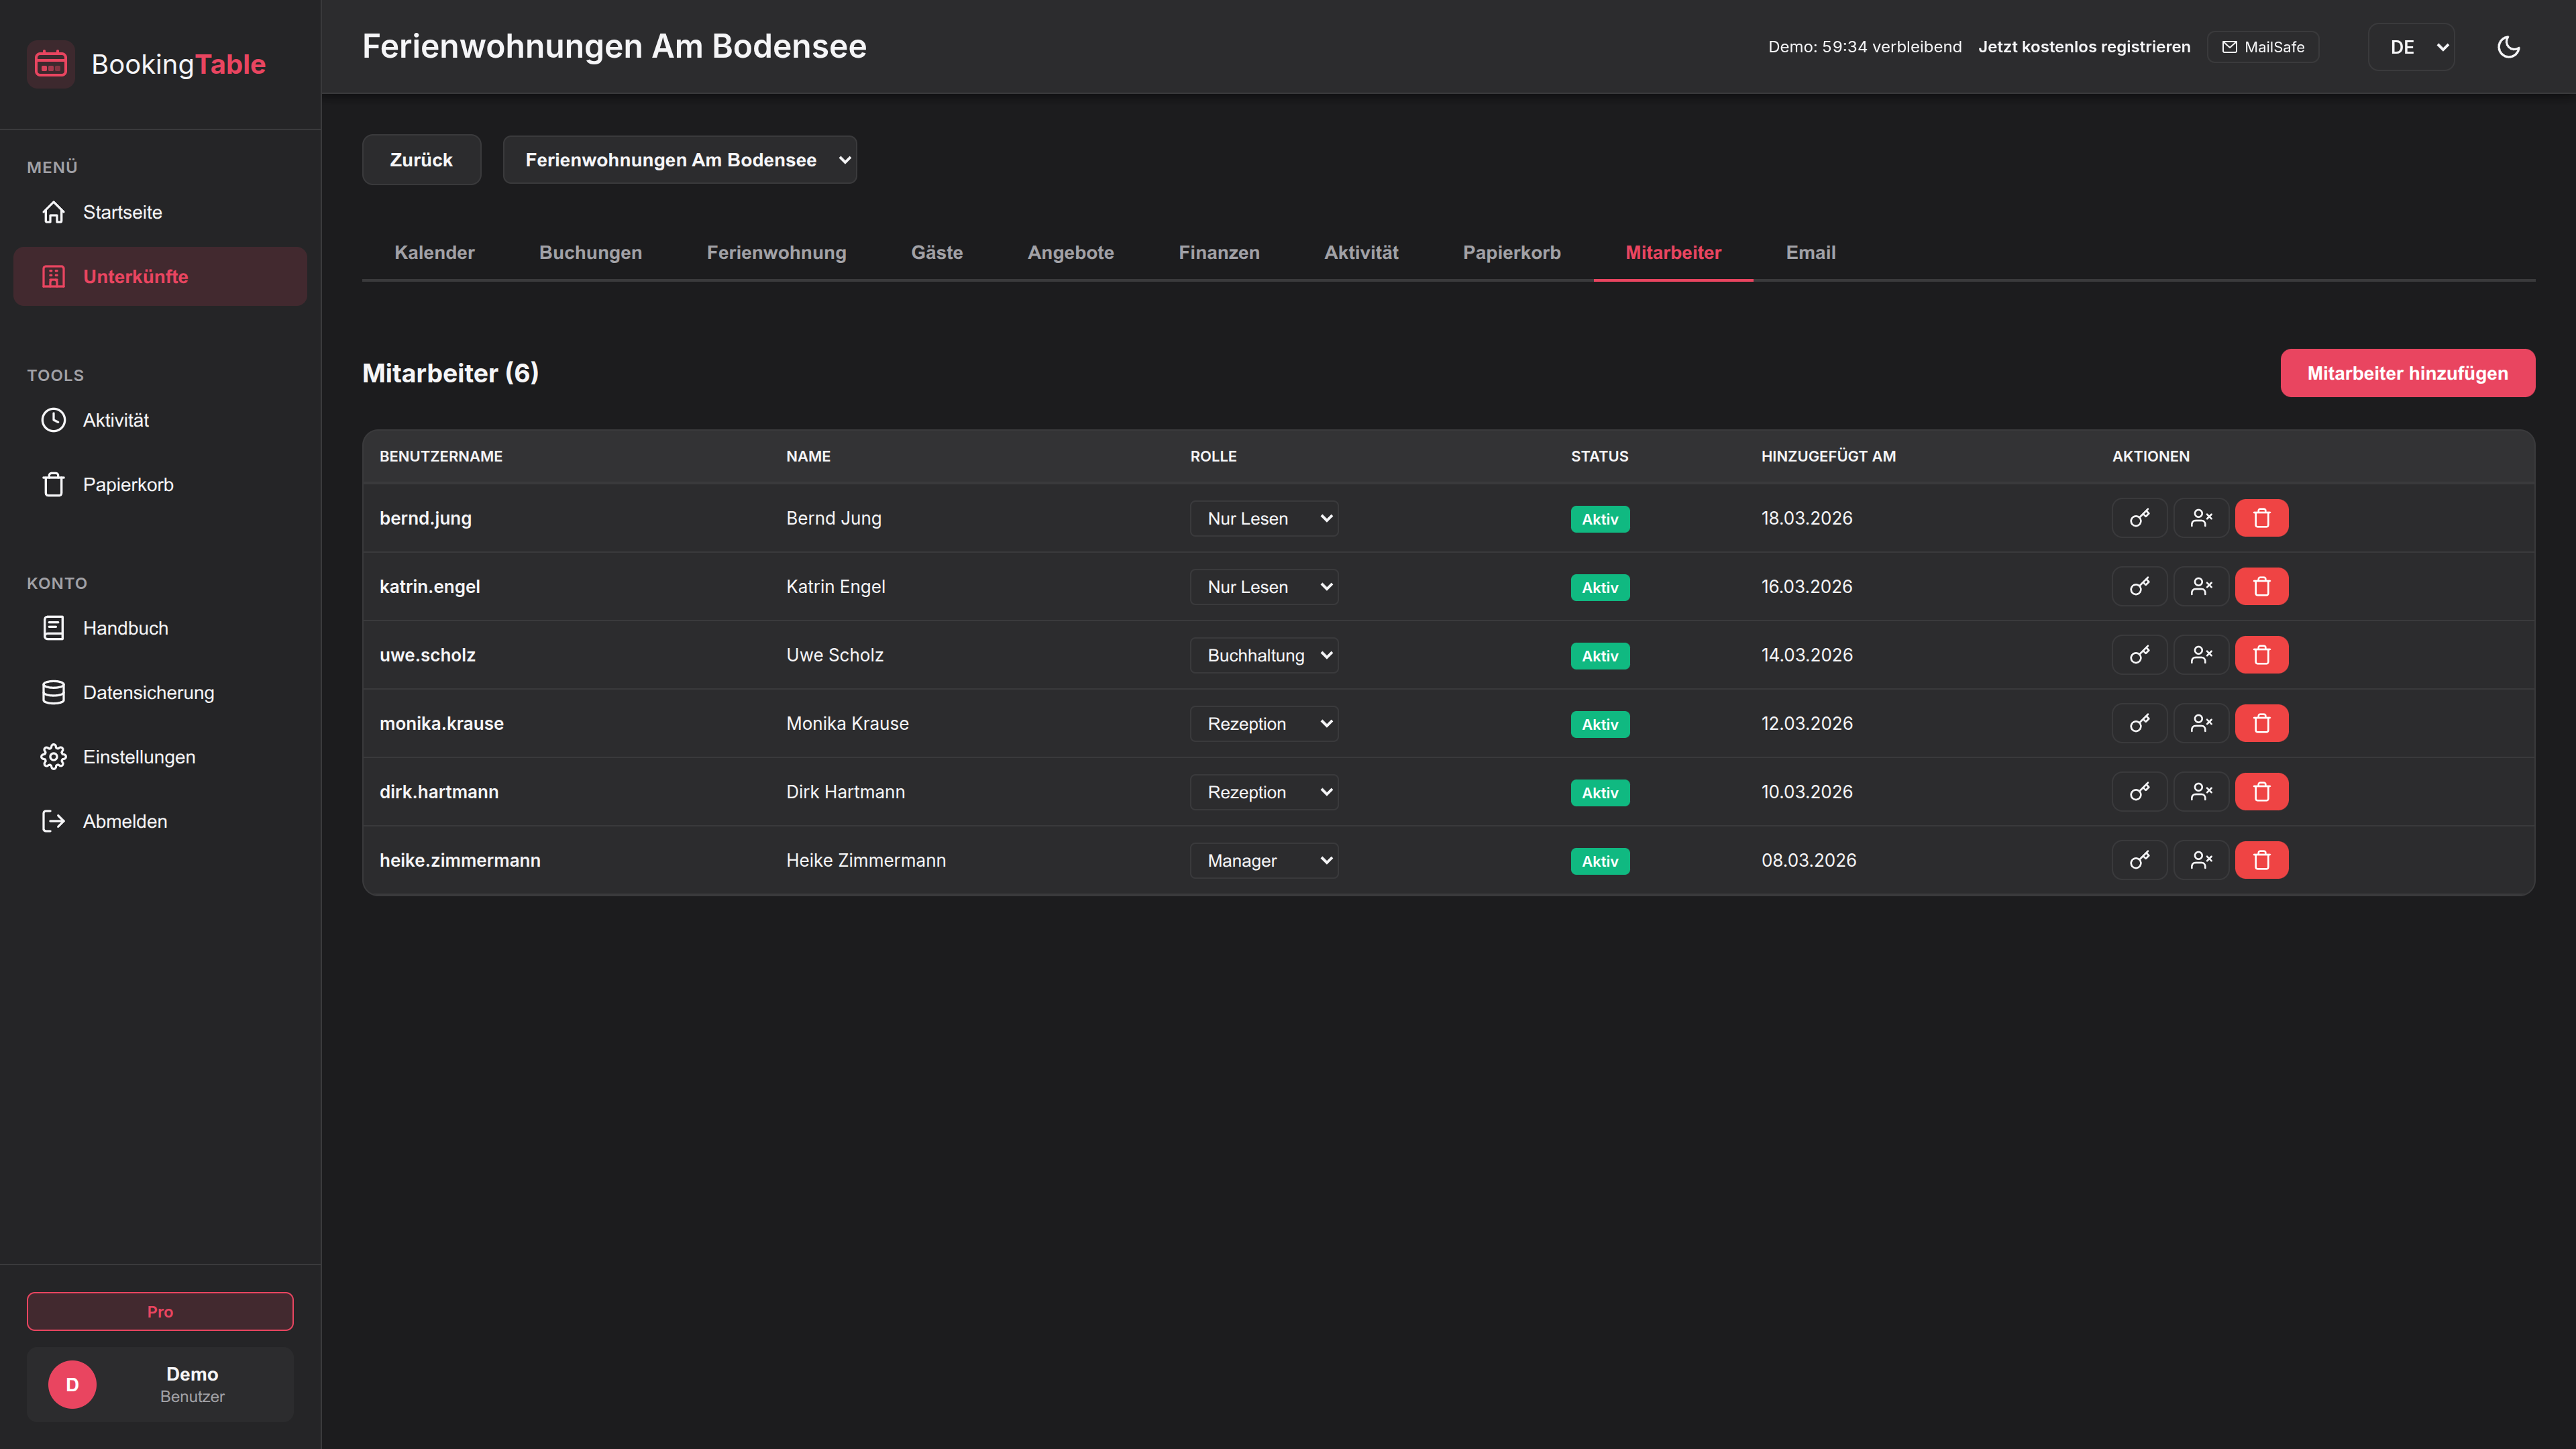
Task: Click the key icon for monika.krause
Action: point(2139,723)
